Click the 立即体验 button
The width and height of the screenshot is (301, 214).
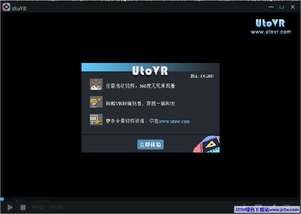pyautogui.click(x=150, y=144)
